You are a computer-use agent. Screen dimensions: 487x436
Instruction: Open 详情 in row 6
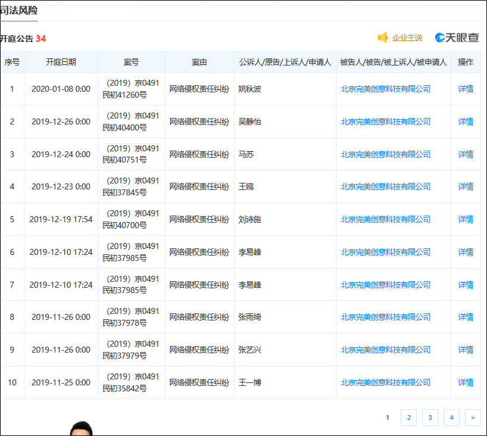(466, 252)
